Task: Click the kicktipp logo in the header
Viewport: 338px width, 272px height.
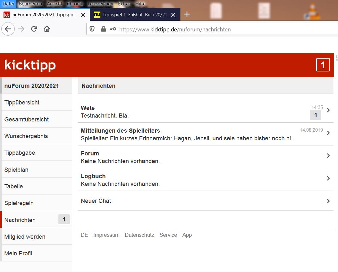Action: 30,65
